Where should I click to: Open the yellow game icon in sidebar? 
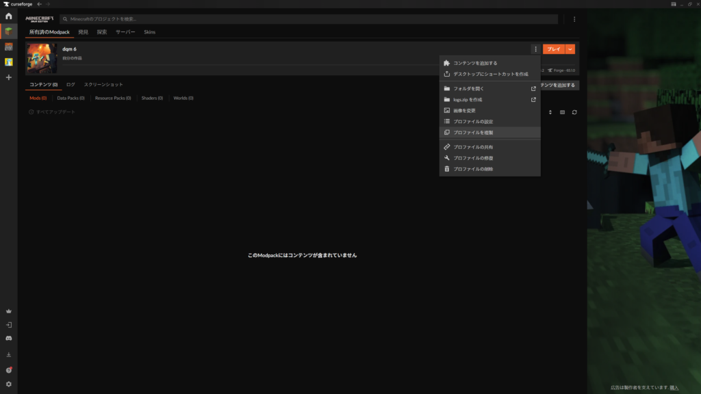[8, 62]
